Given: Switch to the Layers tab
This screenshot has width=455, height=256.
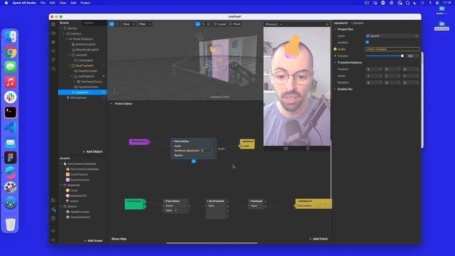Looking at the screenshot, I should coord(89,23).
